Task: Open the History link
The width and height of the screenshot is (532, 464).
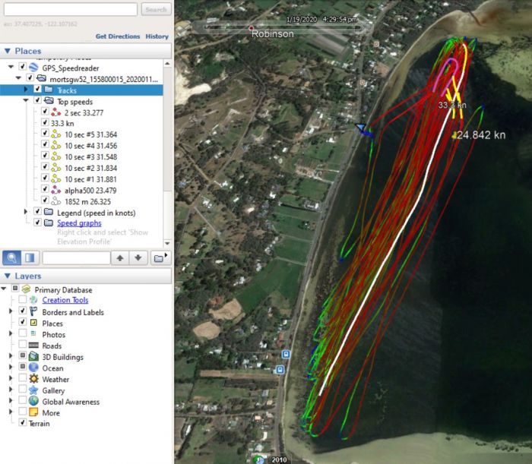Action: [x=157, y=36]
